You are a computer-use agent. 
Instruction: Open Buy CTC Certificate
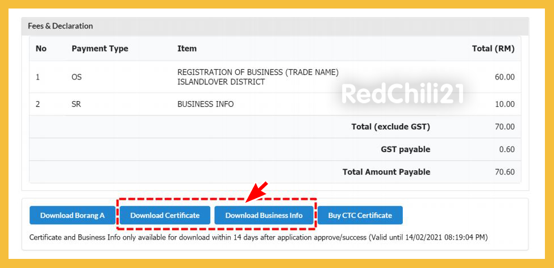360,215
